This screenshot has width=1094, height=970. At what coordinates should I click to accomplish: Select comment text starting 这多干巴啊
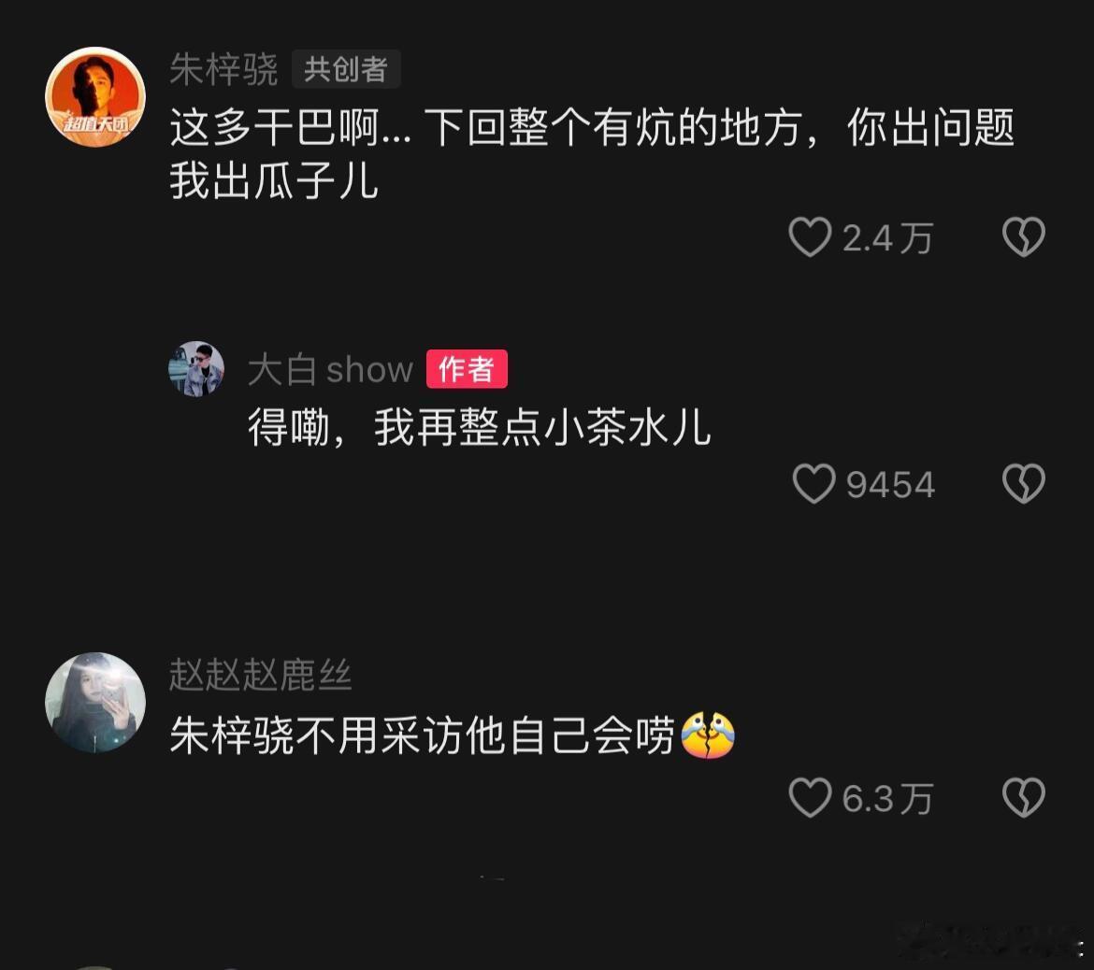593,154
